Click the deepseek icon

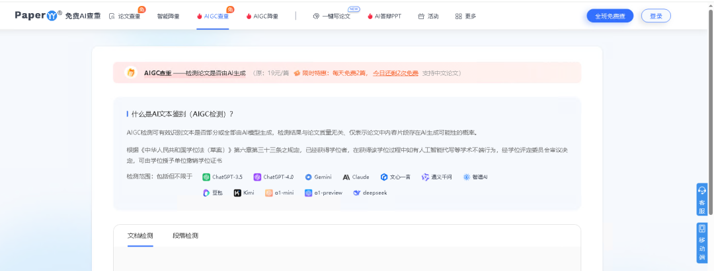[356, 193]
